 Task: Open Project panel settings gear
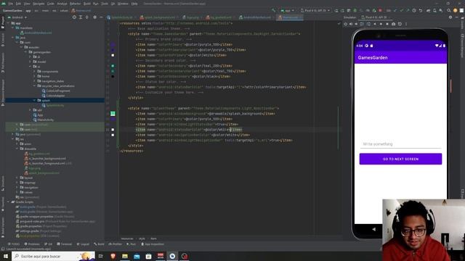point(95,17)
